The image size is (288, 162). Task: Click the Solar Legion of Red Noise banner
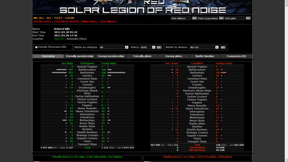coord(142,7)
